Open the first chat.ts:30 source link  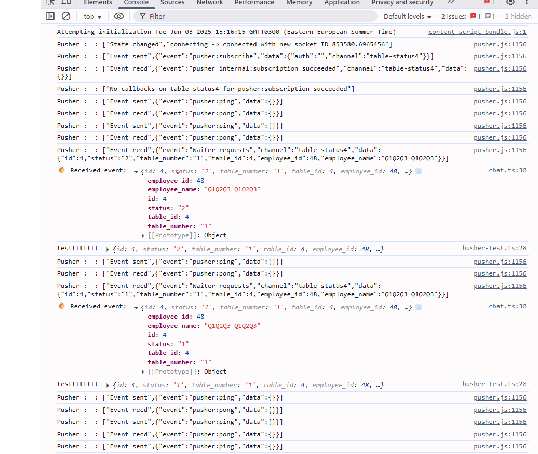(x=507, y=170)
